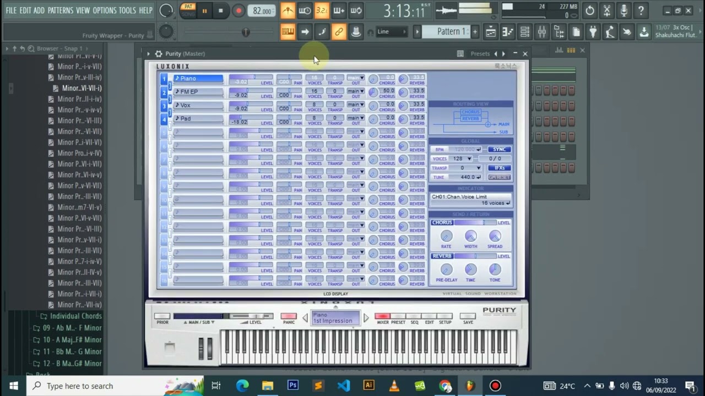The image size is (705, 396).
Task: Click the one-click audio recording microphone icon
Action: tap(623, 10)
